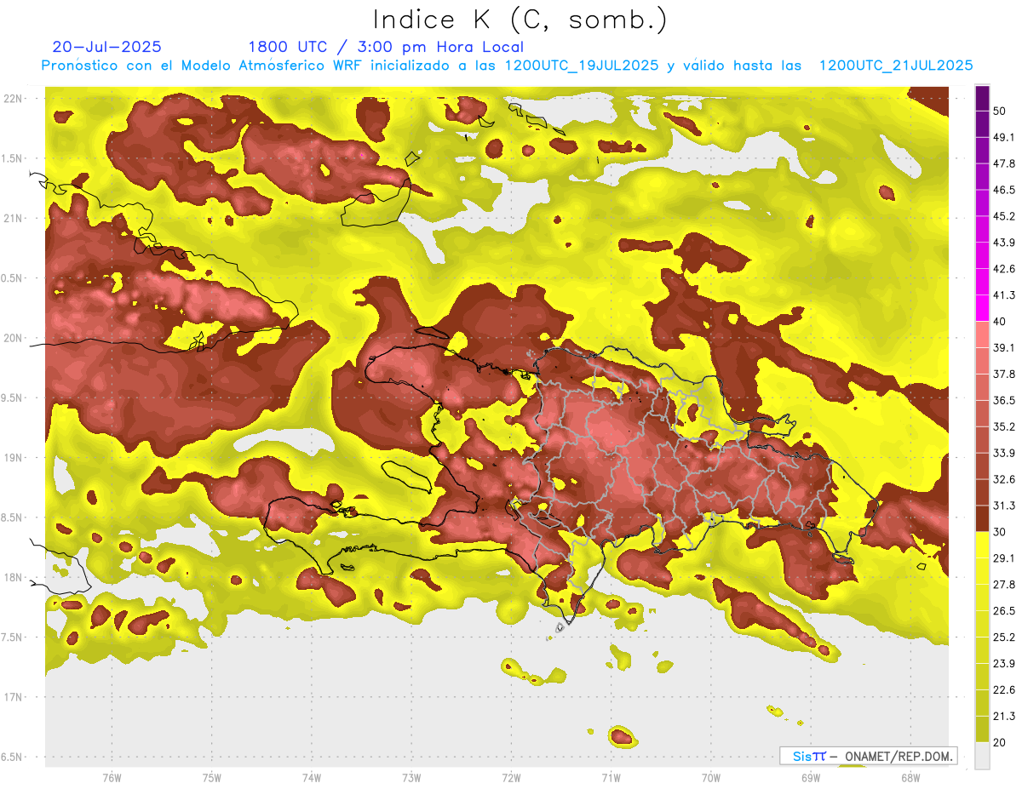The width and height of the screenshot is (1022, 789).
Task: Click the 'Indice K (C, somb.)' title
Action: pyautogui.click(x=520, y=20)
